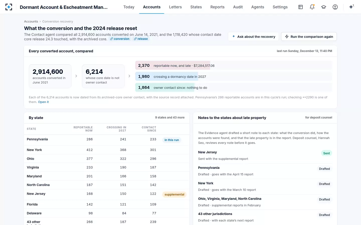Viewport: 361px width, 225px height.
Task: Open the Reports tab
Action: pyautogui.click(x=217, y=7)
